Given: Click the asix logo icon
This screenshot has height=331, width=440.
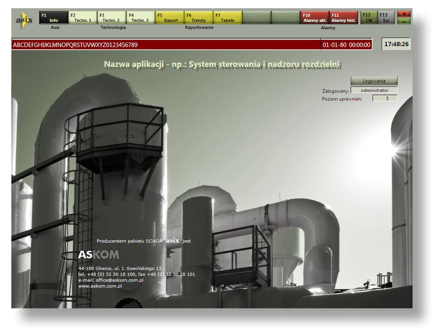Looking at the screenshot, I should (x=24, y=20).
